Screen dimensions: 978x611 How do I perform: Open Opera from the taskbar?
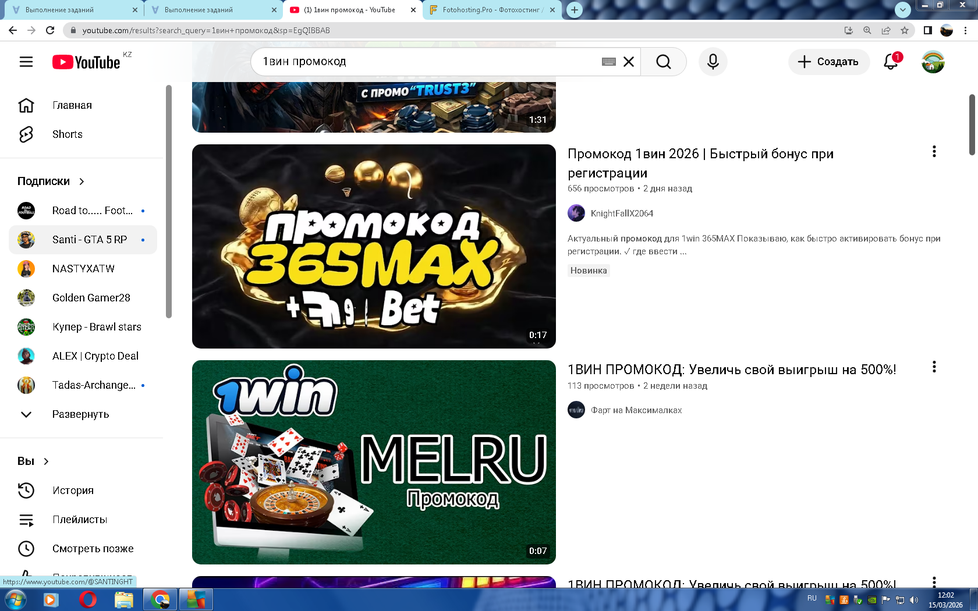pos(88,599)
